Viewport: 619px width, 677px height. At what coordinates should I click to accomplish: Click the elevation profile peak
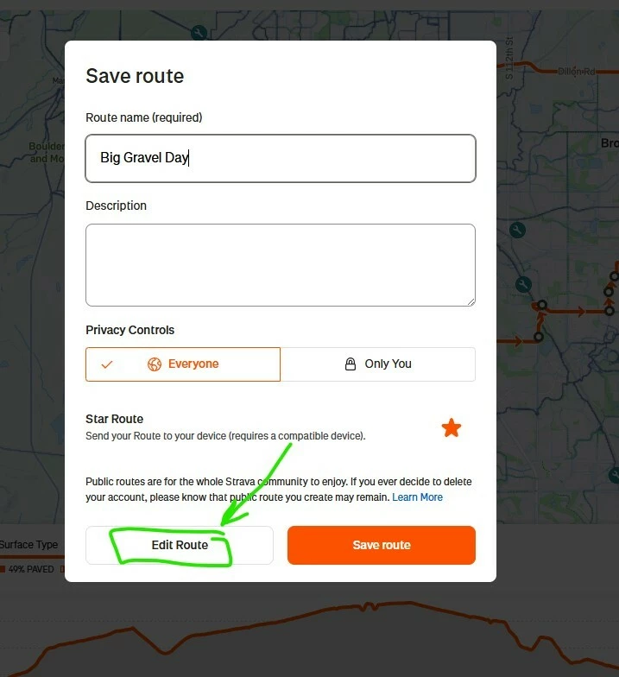pos(368,603)
